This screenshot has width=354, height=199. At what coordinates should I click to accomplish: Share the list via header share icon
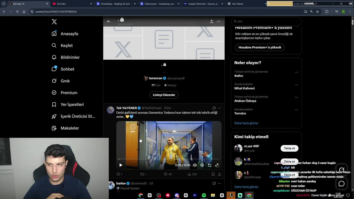coord(212,21)
